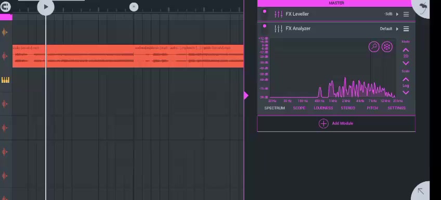Click the -3dB preset label
This screenshot has height=200, width=441.
(x=388, y=14)
